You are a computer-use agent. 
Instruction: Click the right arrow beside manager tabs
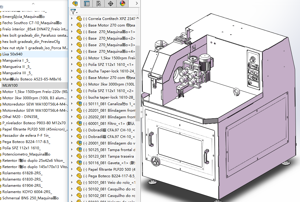[137, 4]
